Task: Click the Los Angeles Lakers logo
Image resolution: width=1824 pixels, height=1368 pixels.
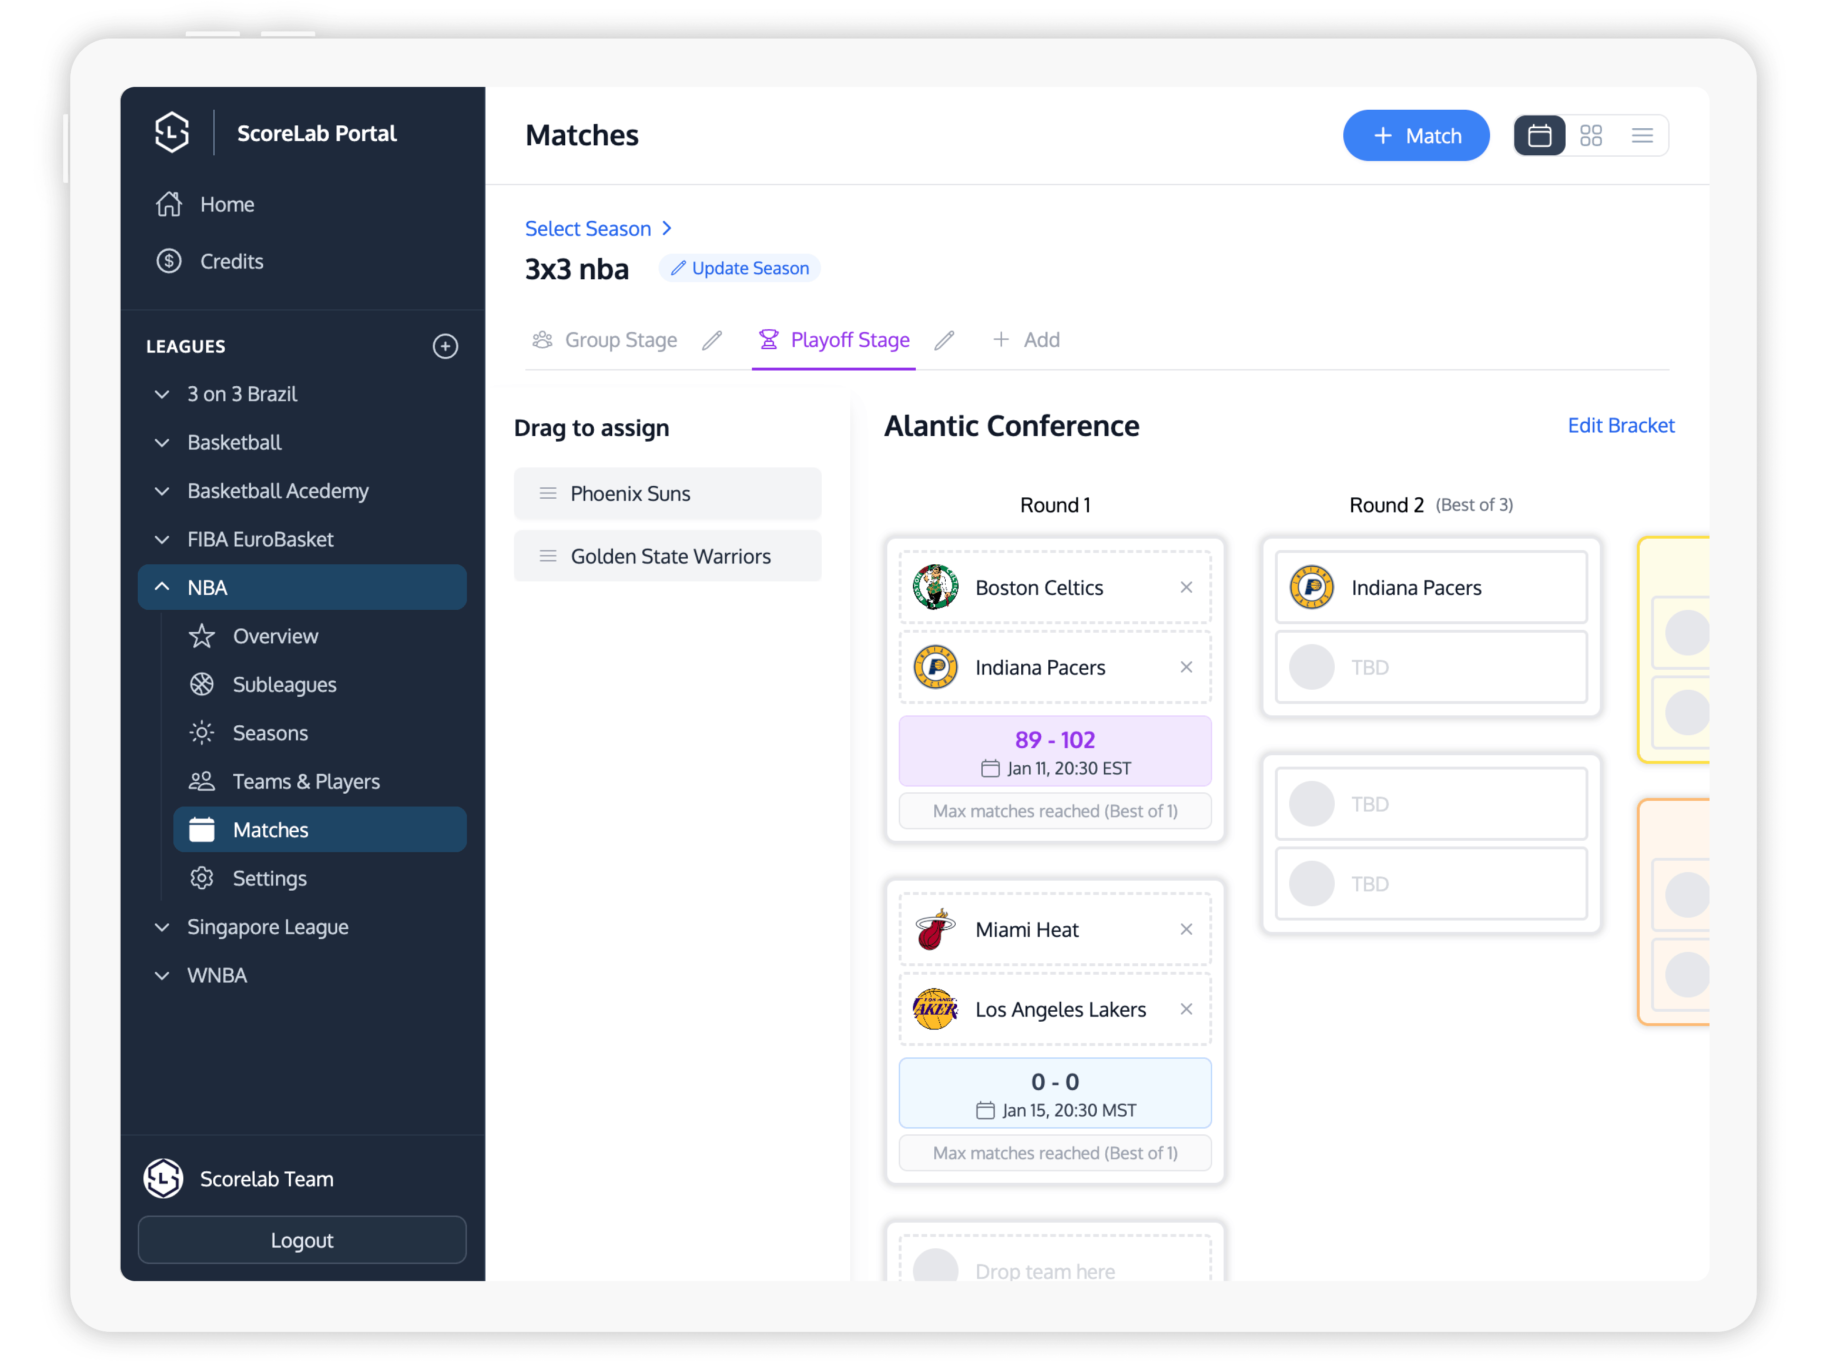Action: pyautogui.click(x=936, y=1010)
